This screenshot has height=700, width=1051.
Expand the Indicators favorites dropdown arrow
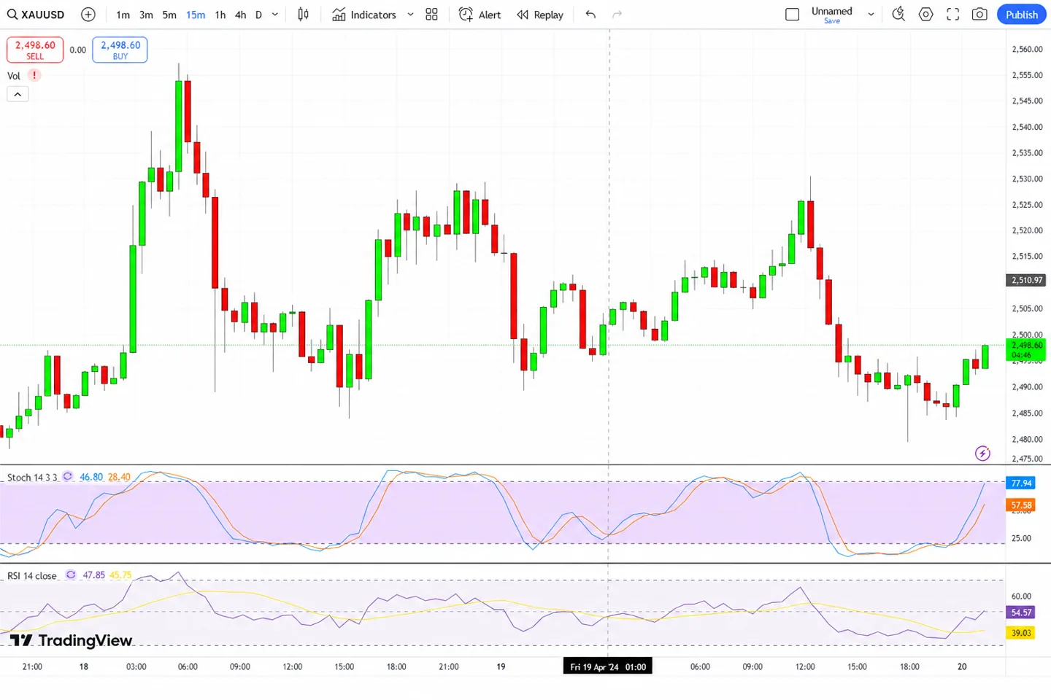410,15
